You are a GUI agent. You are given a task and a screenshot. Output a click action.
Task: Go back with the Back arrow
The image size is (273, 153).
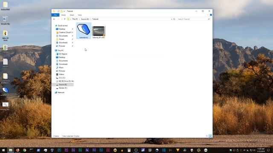(x=54, y=19)
